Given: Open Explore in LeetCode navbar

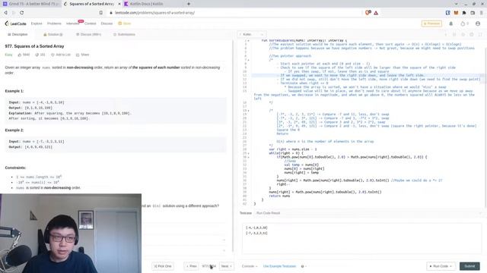Looking at the screenshot, I should (x=37, y=24).
